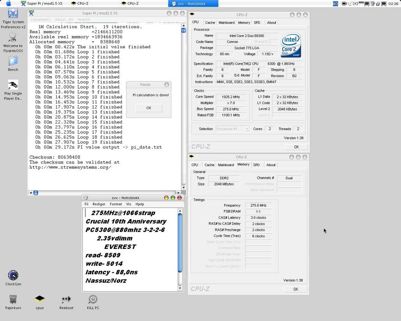
Task: Click the Memory Size value 2048 MBytes
Action: pyautogui.click(x=224, y=184)
